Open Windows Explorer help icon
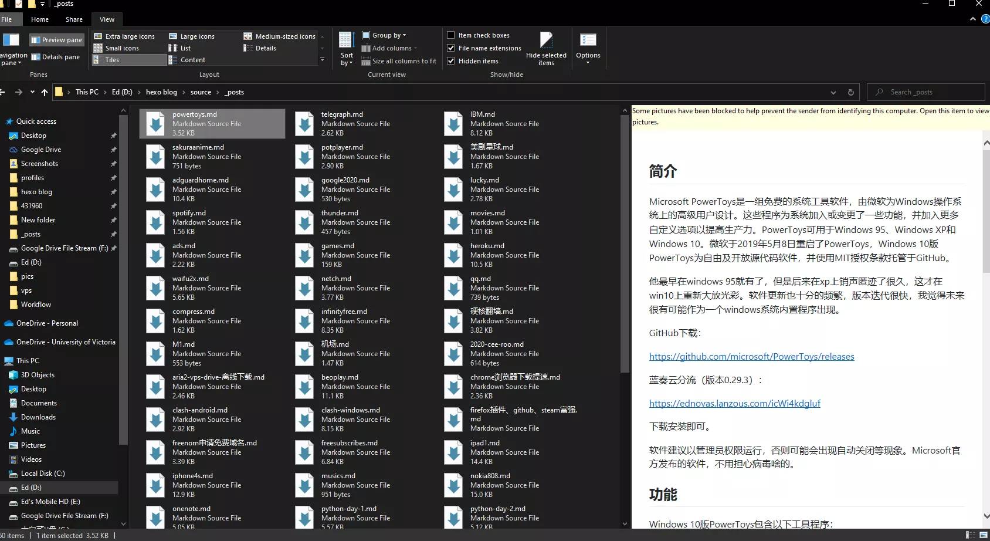This screenshot has height=541, width=990. tap(985, 19)
